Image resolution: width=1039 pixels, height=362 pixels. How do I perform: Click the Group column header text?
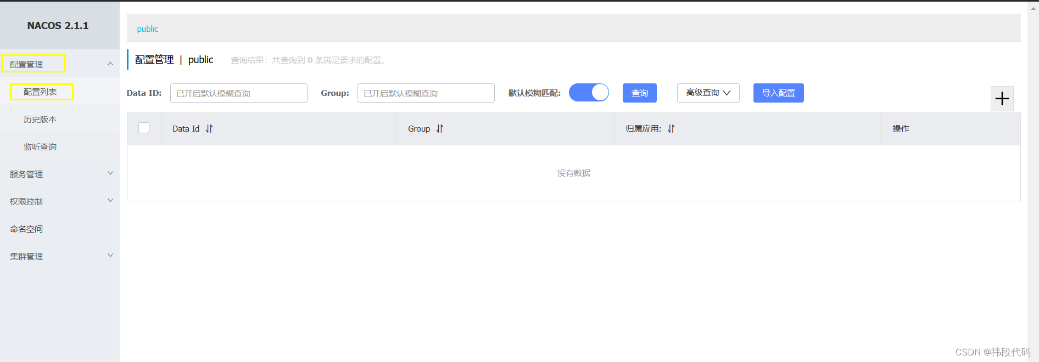pos(419,129)
